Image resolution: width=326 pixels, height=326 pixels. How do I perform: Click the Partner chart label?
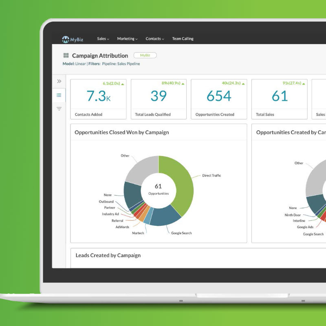point(110,207)
